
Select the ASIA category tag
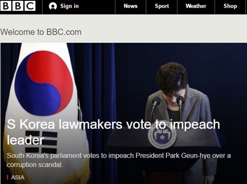18,178
